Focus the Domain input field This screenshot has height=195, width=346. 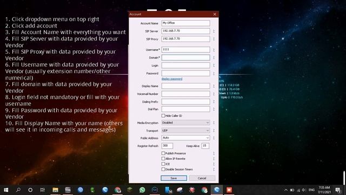pyautogui.click(x=185, y=57)
